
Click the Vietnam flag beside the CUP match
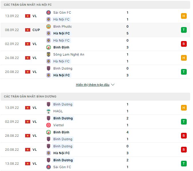coord(28,30)
